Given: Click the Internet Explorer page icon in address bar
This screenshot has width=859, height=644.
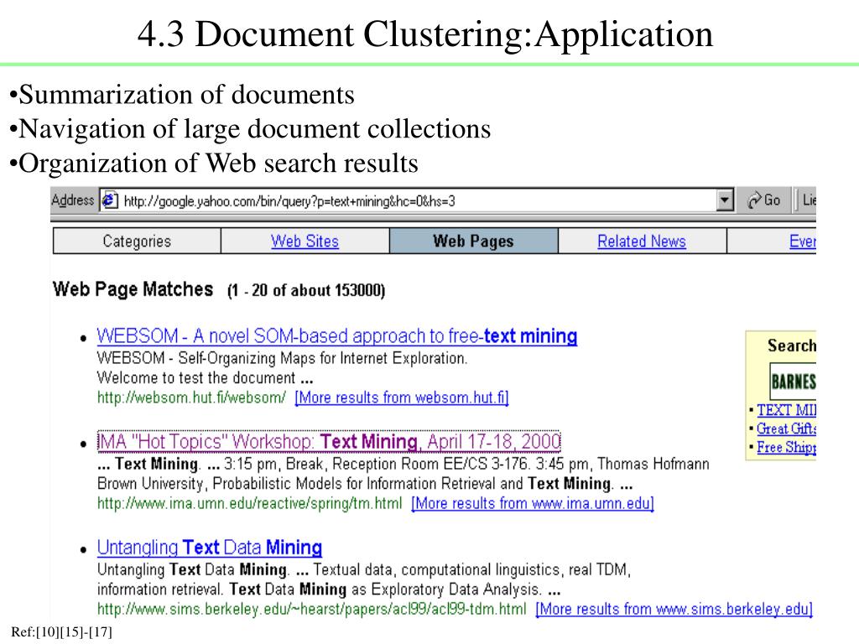Looking at the screenshot, I should (110, 200).
